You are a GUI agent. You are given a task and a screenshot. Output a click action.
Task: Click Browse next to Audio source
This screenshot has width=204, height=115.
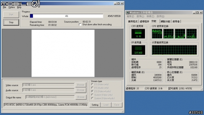(x=81, y=90)
